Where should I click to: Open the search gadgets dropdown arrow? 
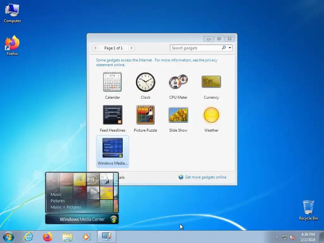230,48
